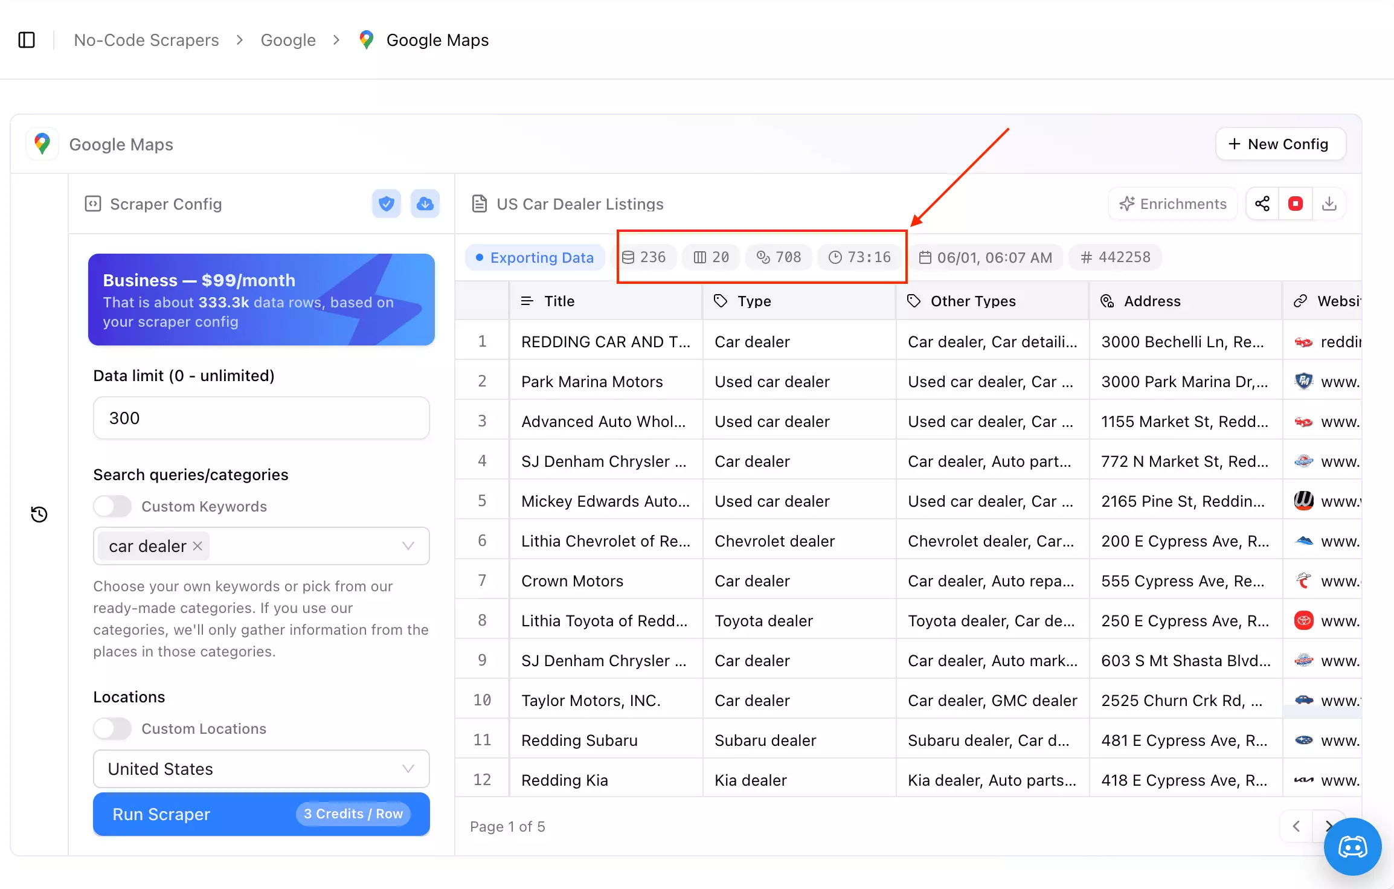Click the Toyota dealer type cell
This screenshot has height=889, width=1394.
[x=799, y=620]
